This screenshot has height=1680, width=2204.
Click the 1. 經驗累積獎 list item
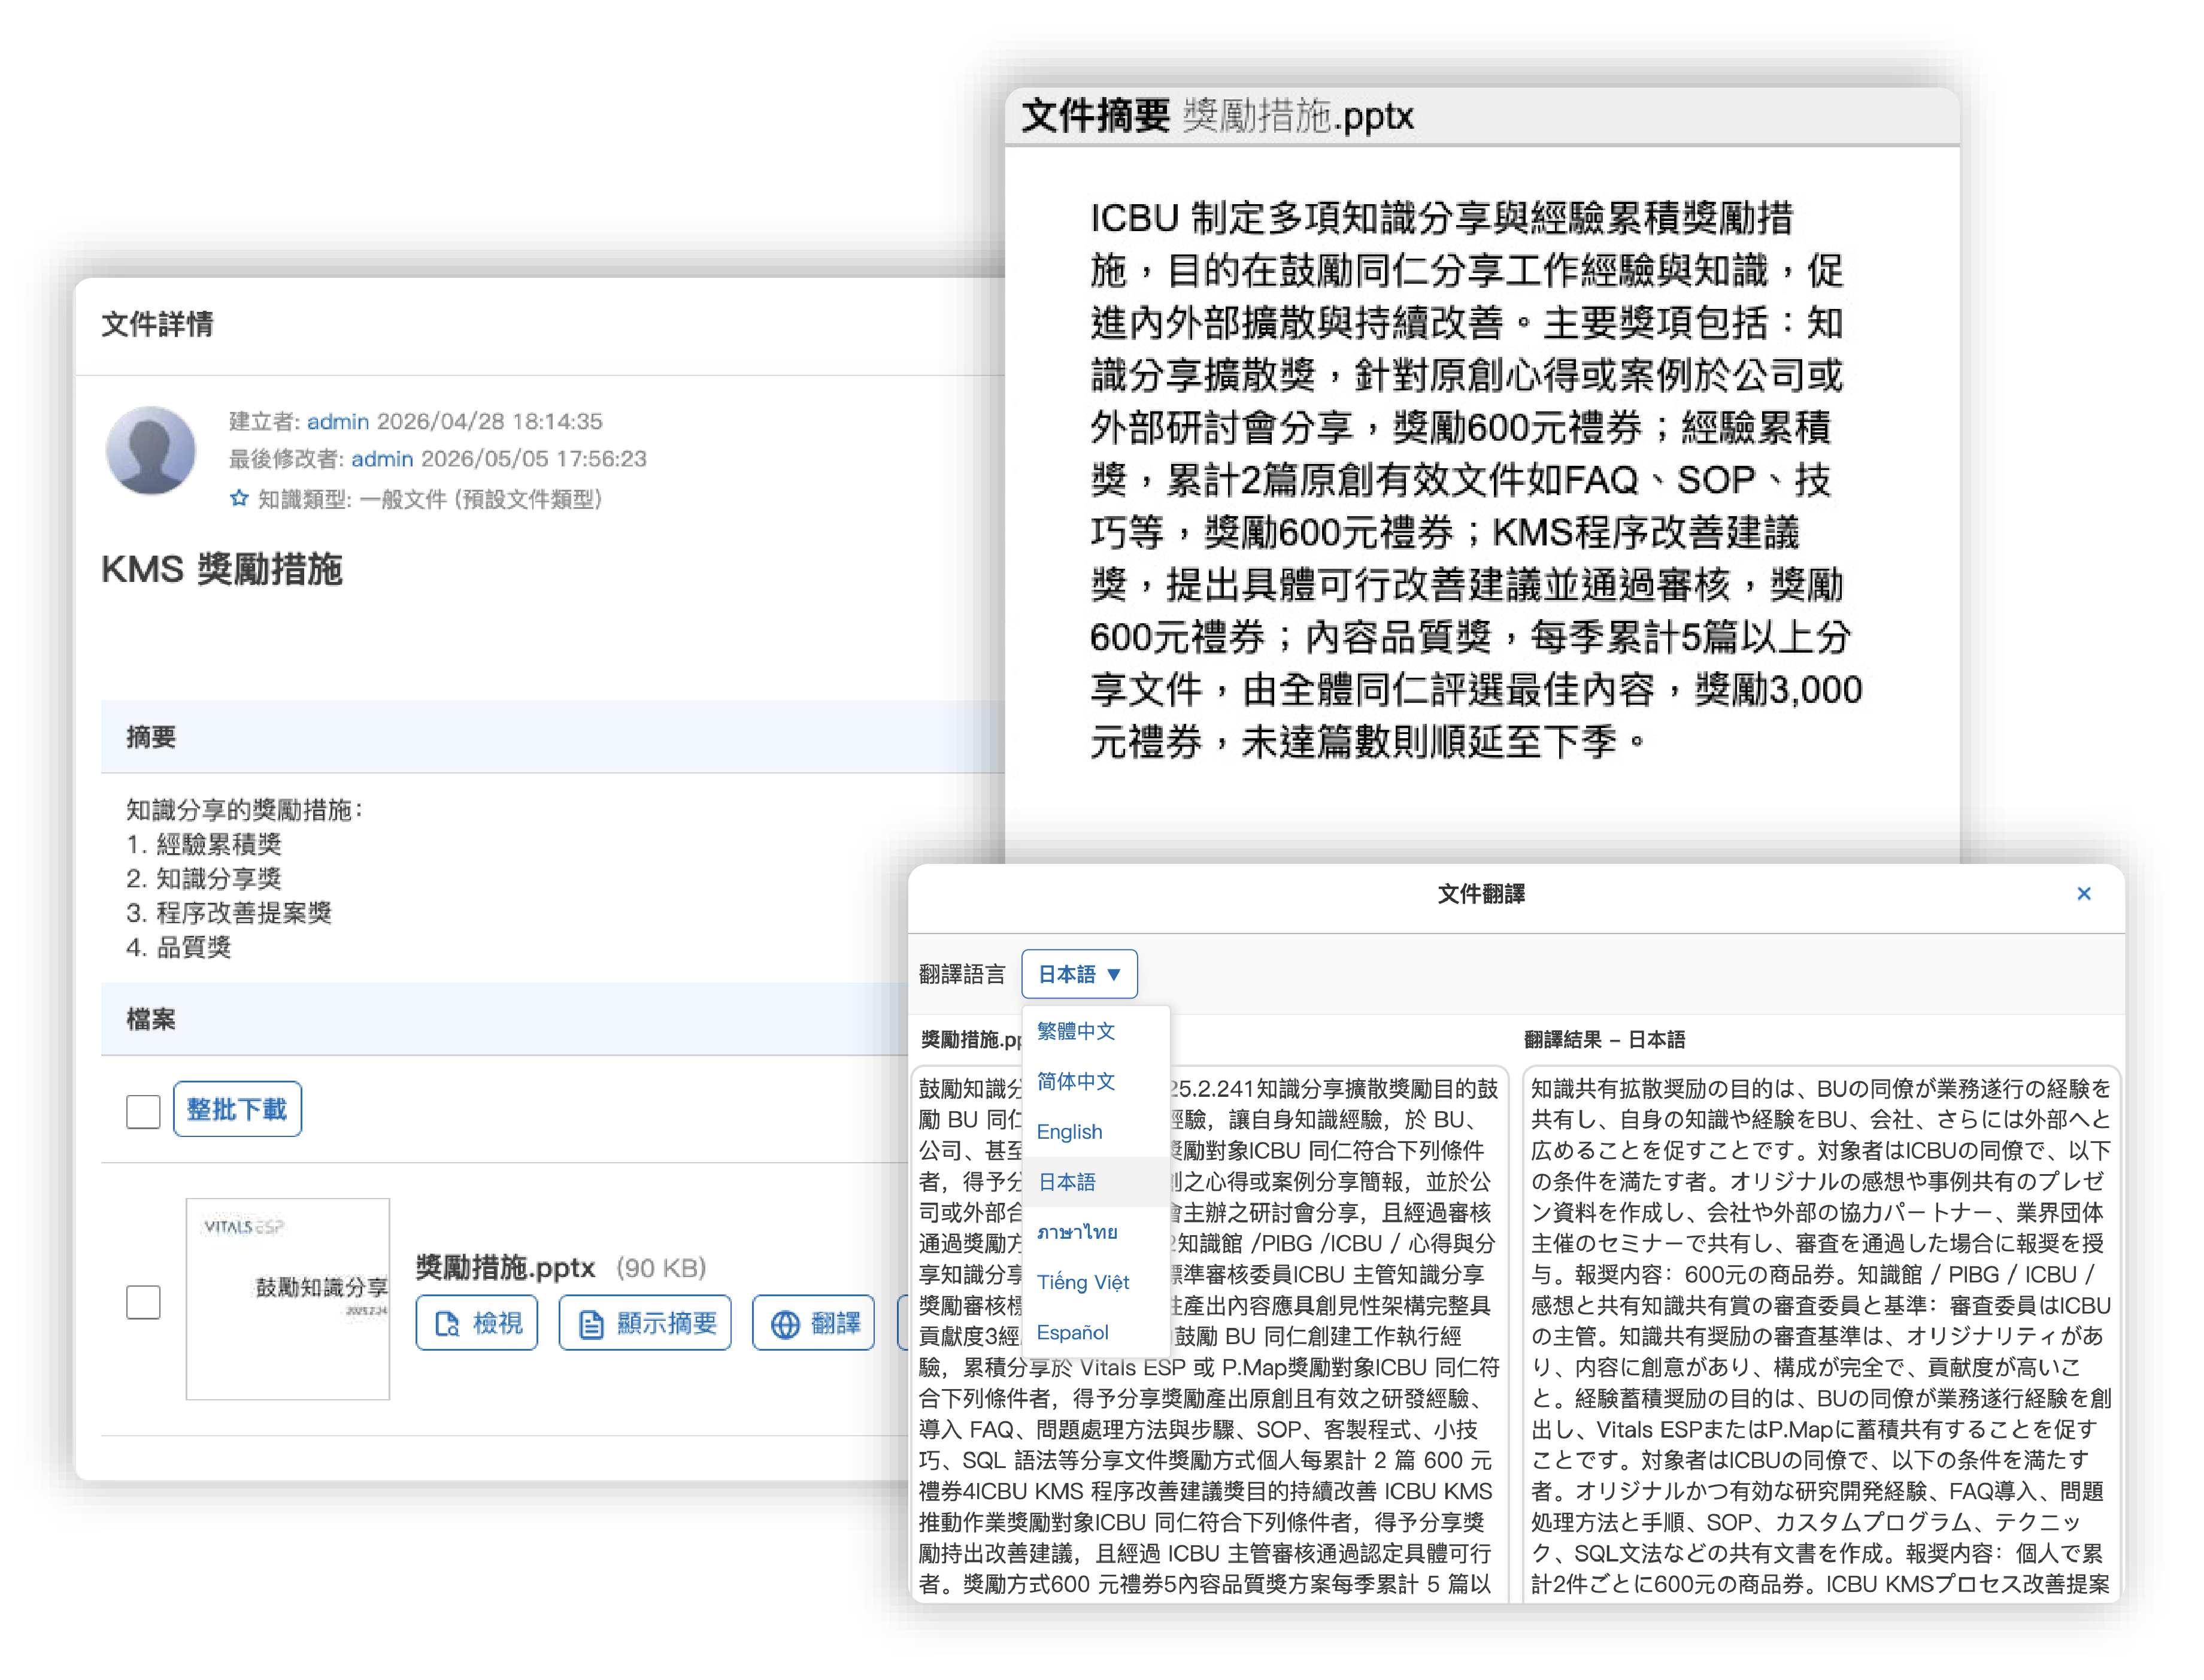tap(204, 844)
